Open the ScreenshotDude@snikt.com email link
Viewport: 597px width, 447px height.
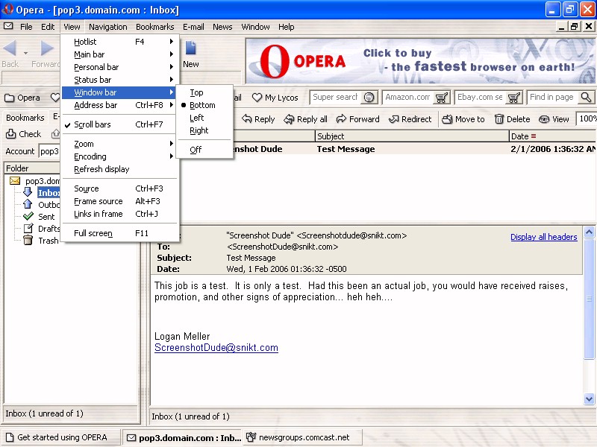(216, 348)
